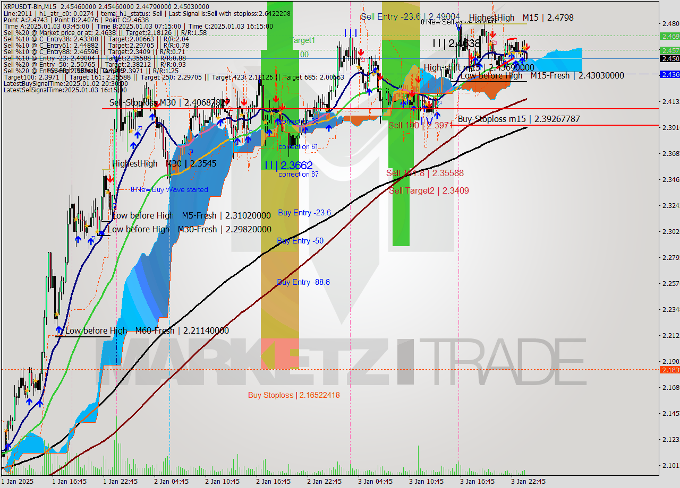Click the 'Sell-Stoploss M30' level label

[166, 102]
